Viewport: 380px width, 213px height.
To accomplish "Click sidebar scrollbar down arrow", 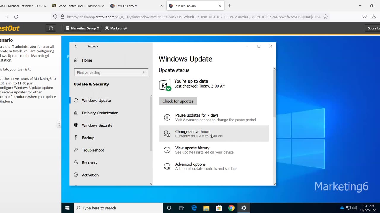I will [151, 184].
